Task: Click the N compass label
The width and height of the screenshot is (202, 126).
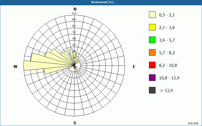Action: click(75, 9)
